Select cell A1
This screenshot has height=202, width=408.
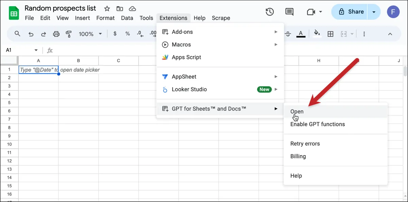coord(38,70)
